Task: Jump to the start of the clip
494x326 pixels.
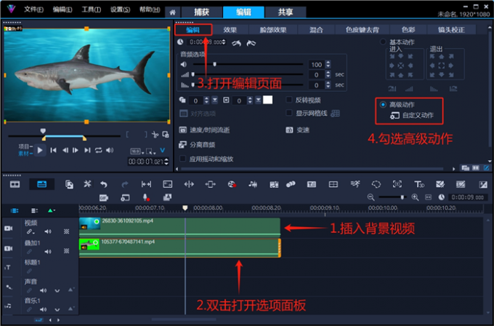Action: point(54,151)
